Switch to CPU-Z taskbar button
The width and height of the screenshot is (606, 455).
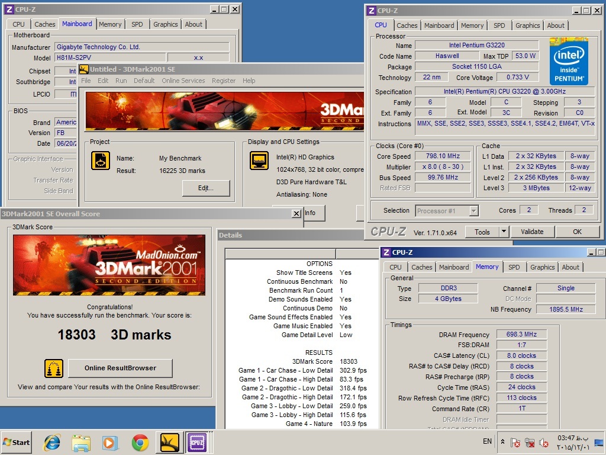coord(197,443)
